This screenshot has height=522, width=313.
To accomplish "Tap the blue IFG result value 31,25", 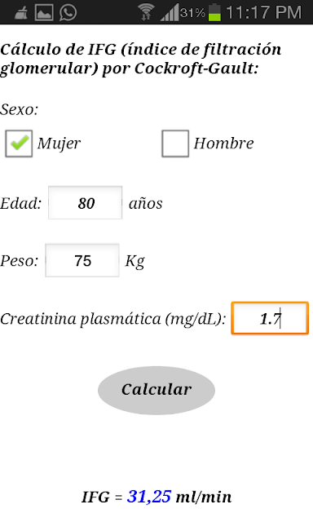I will click(x=149, y=497).
